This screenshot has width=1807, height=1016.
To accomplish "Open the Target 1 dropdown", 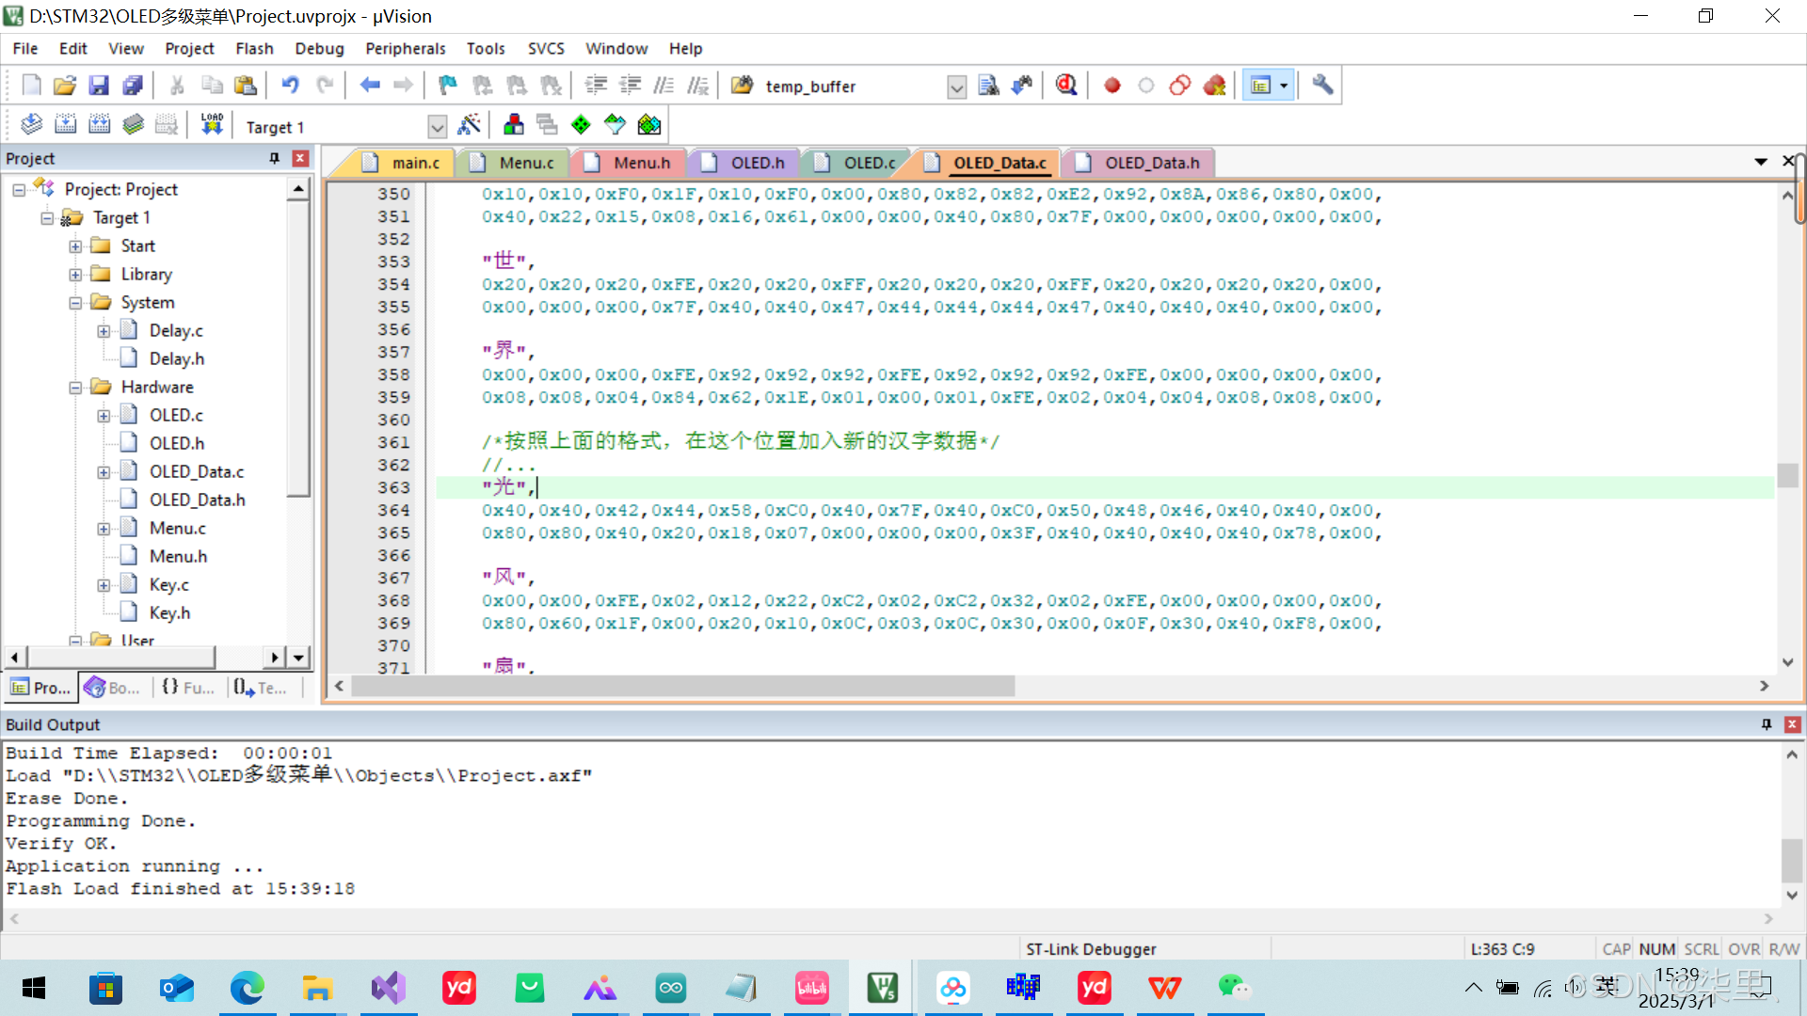I will 437,127.
